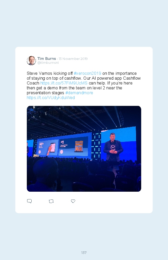
Task: Click the #1 slide with storefront illustration
Action: click(x=73, y=146)
